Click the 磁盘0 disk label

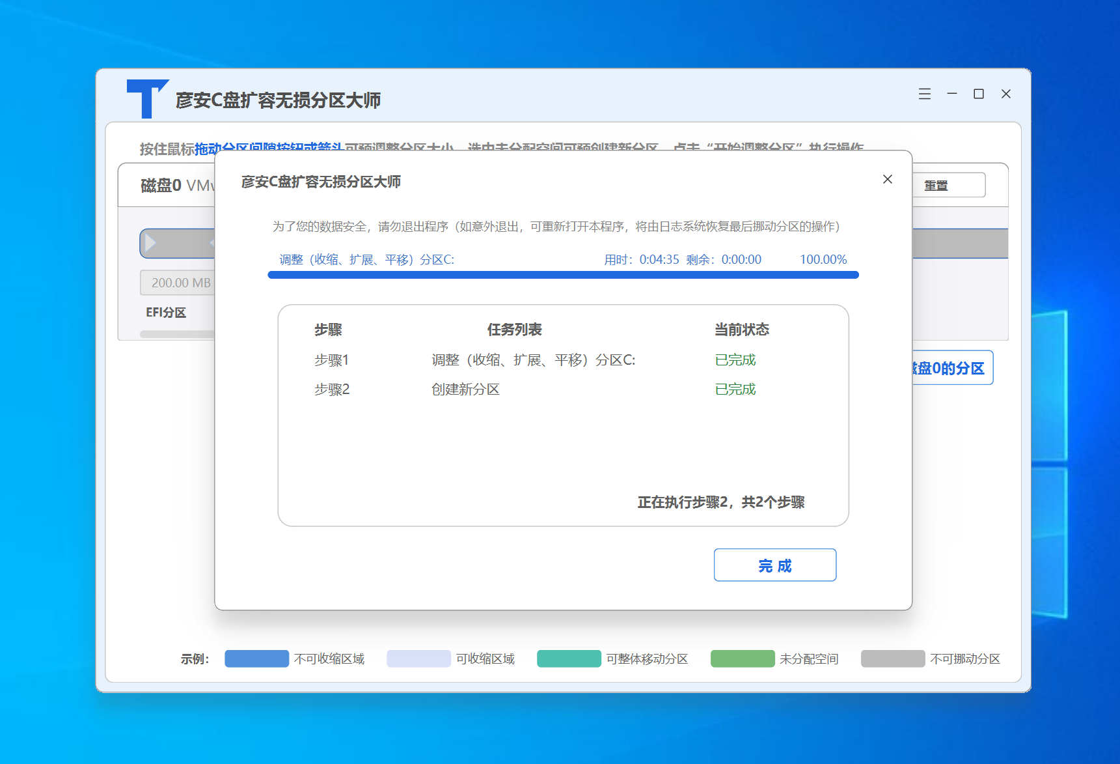[x=161, y=185]
